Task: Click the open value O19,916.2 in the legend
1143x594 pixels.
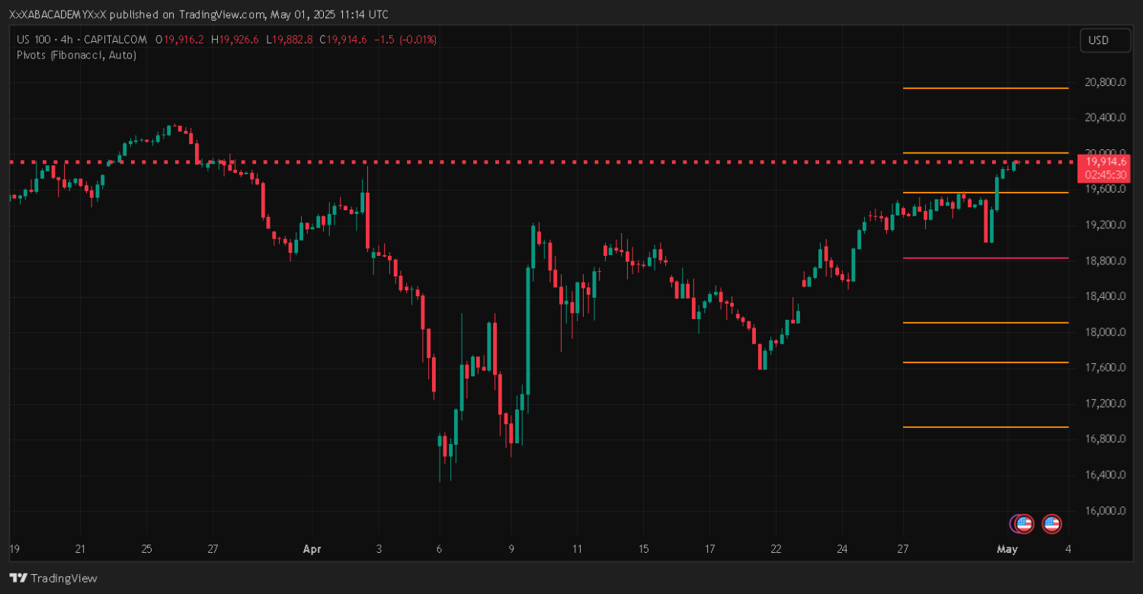Action: [x=181, y=40]
